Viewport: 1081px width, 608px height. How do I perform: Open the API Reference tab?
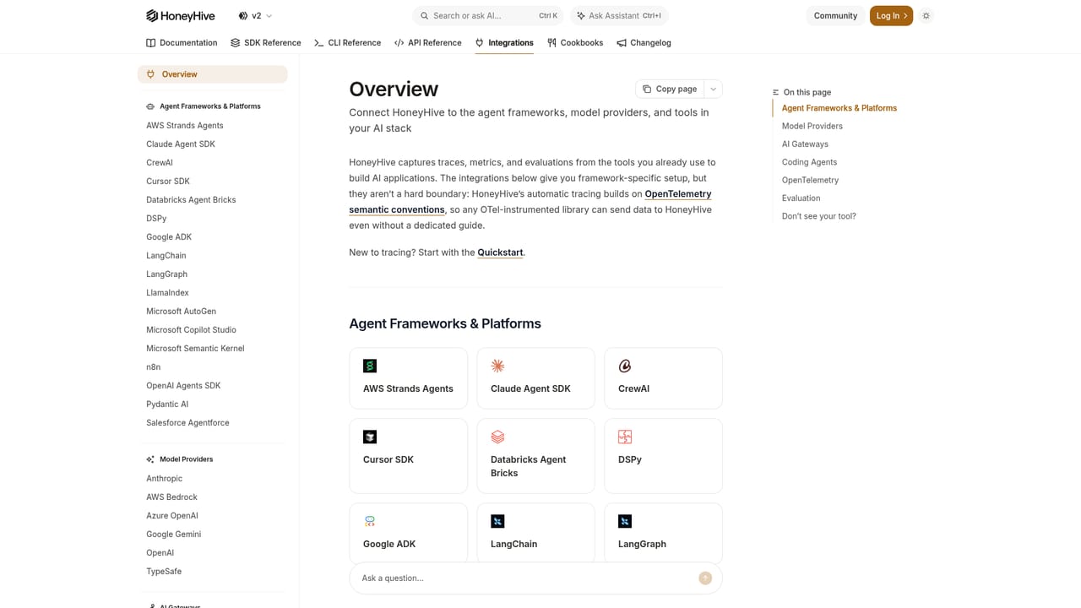428,42
